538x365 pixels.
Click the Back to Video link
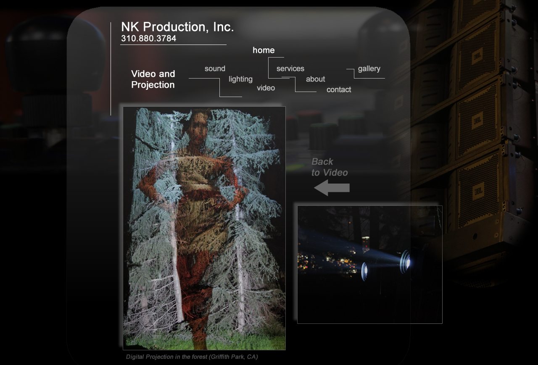pos(330,167)
